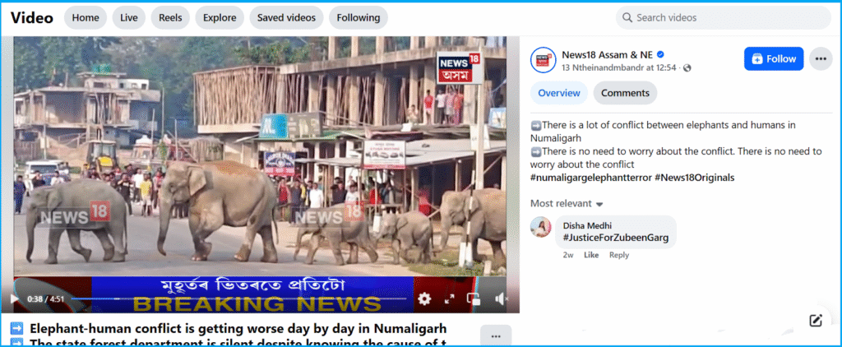Follow News18 Assam & NE

tap(773, 58)
